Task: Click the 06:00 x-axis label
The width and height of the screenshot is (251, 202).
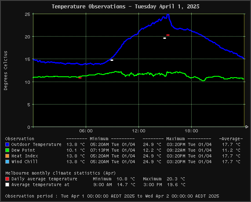Action: (x=86, y=131)
